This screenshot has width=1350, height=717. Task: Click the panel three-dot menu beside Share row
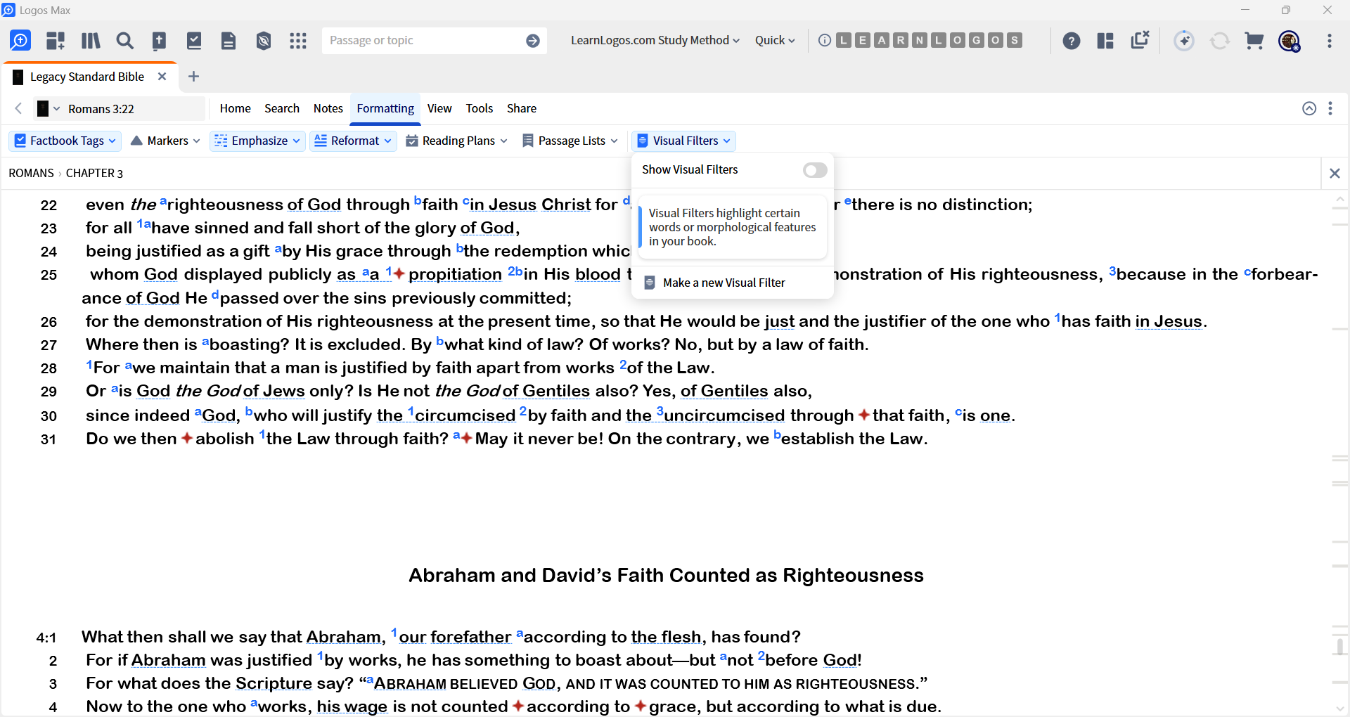(1330, 108)
